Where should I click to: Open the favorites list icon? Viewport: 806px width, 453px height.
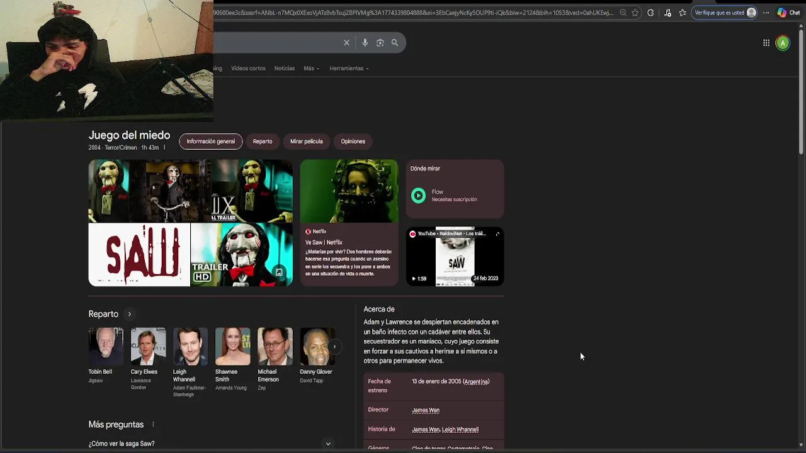point(683,13)
